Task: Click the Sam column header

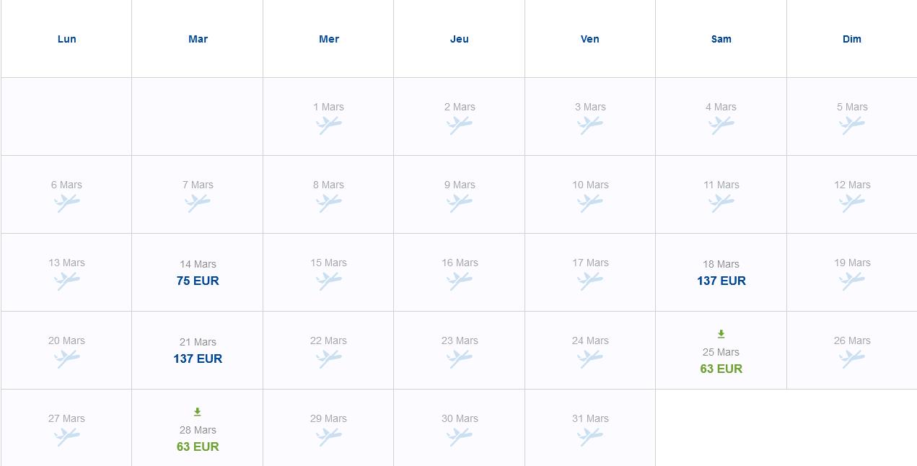Action: pos(721,39)
